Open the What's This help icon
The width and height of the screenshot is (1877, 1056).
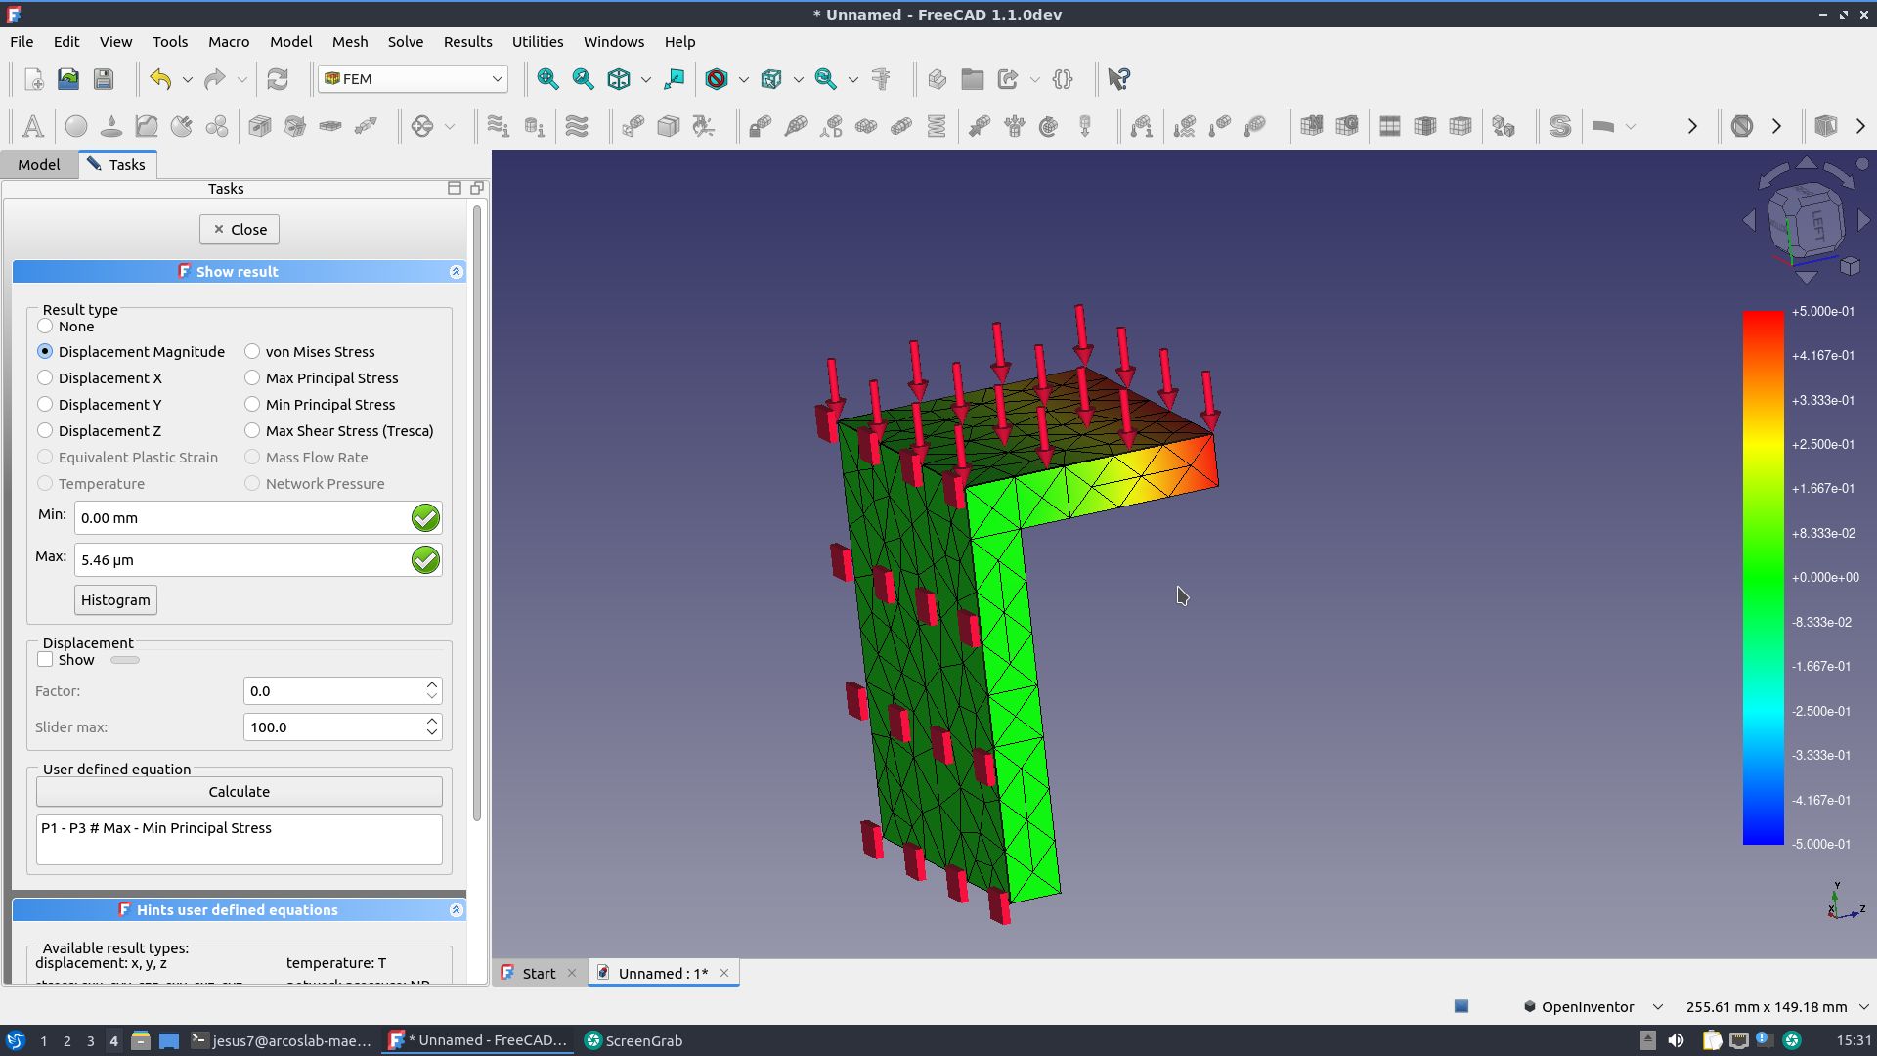coord(1119,79)
